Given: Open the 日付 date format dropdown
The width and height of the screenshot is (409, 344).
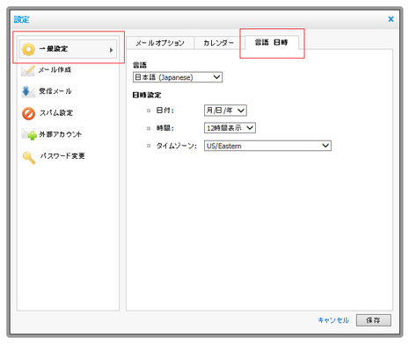Looking at the screenshot, I should point(225,111).
